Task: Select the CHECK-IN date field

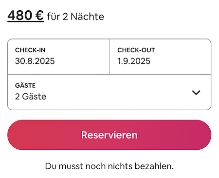Action: (58, 57)
